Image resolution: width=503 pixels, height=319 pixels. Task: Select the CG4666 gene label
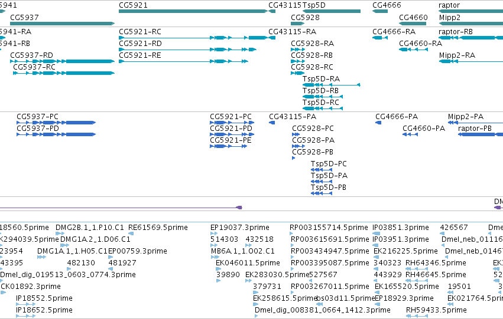pos(387,5)
